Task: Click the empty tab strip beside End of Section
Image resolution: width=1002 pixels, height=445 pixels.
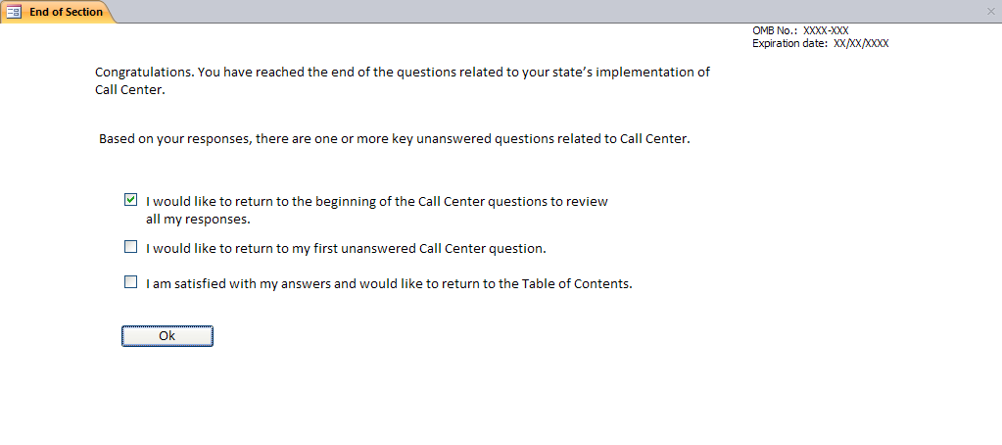Action: pos(490,12)
